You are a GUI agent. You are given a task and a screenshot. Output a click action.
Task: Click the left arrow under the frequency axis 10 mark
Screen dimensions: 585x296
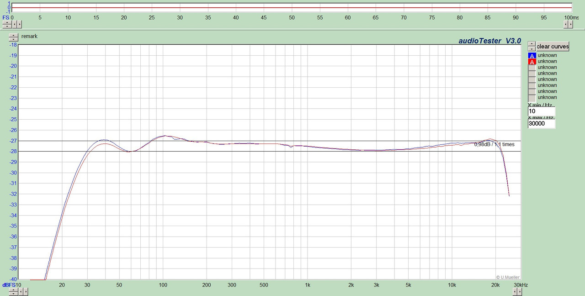point(21,291)
